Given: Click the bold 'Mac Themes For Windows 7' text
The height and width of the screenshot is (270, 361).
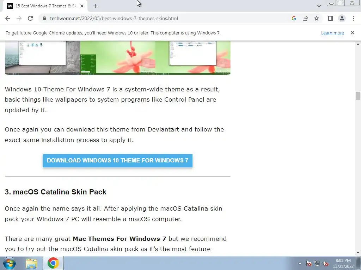Looking at the screenshot, I should point(119,239).
